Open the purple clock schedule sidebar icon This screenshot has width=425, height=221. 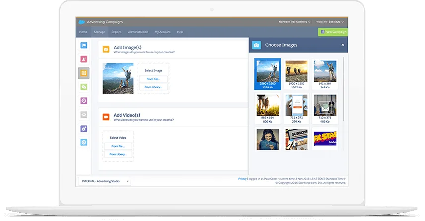tap(84, 101)
